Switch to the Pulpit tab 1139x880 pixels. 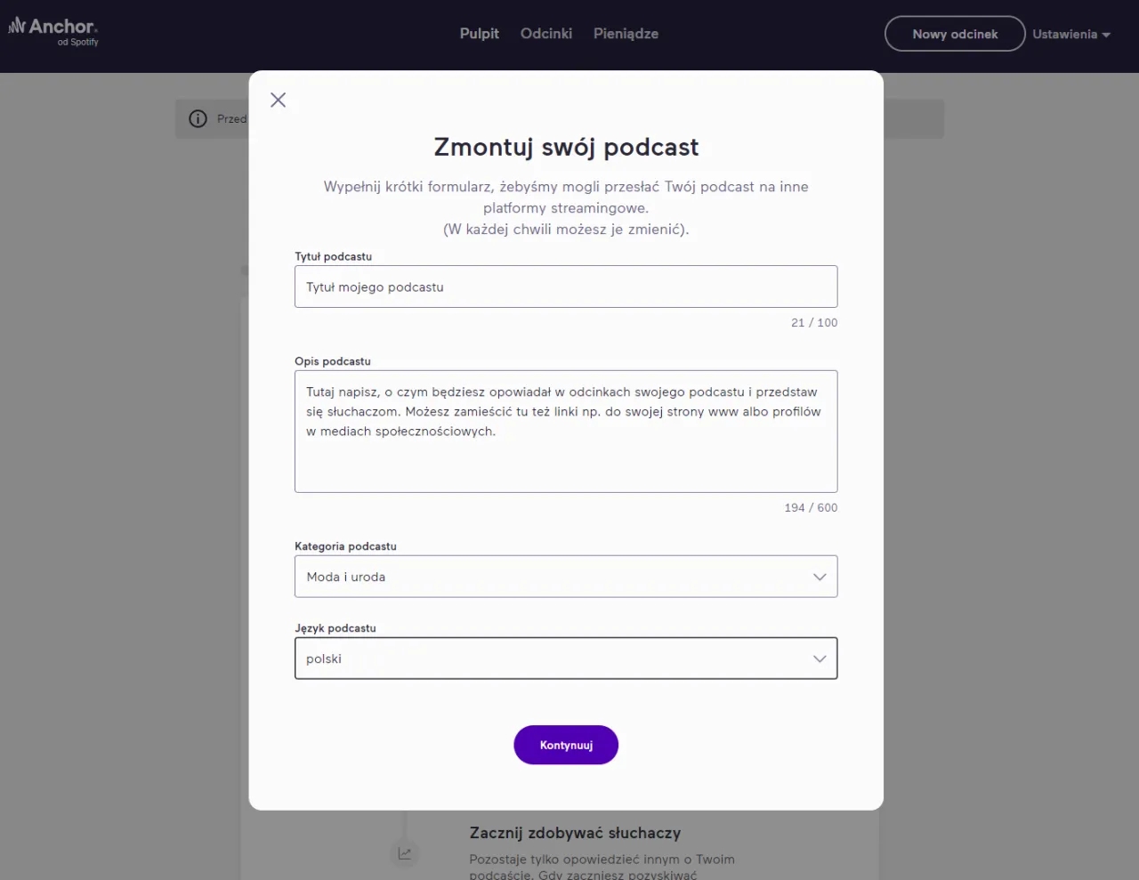479,34
